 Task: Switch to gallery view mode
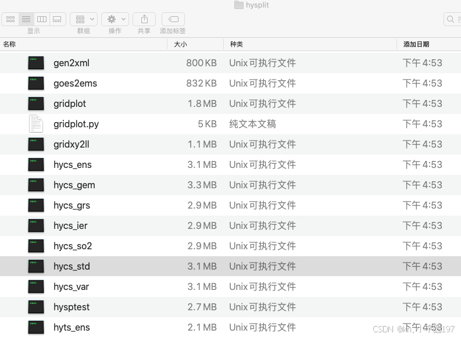tap(58, 19)
